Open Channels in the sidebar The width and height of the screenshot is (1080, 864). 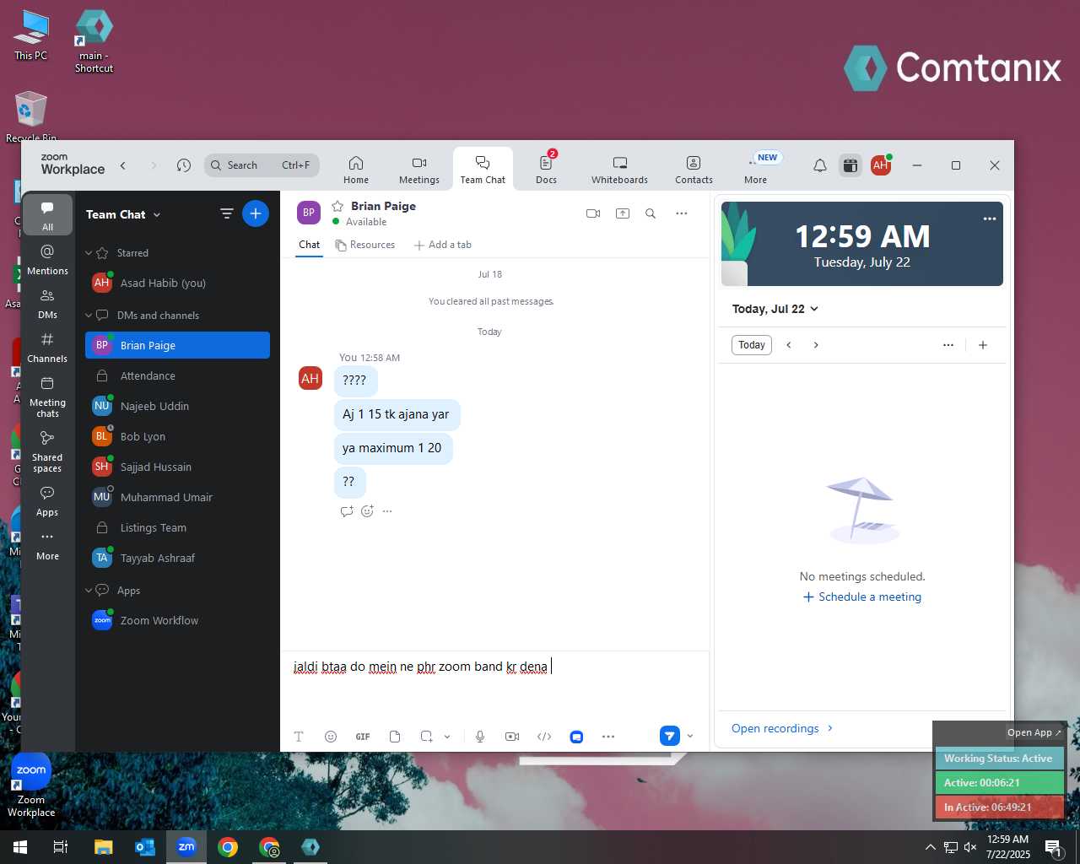[47, 348]
